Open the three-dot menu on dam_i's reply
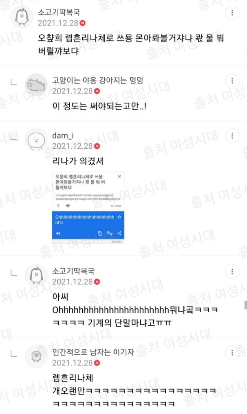 pyautogui.click(x=232, y=136)
